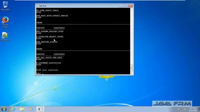Click the KU$_SCHEMA_CALLOUT_VIEW row
The width and height of the screenshot is (200, 112).
[50, 31]
